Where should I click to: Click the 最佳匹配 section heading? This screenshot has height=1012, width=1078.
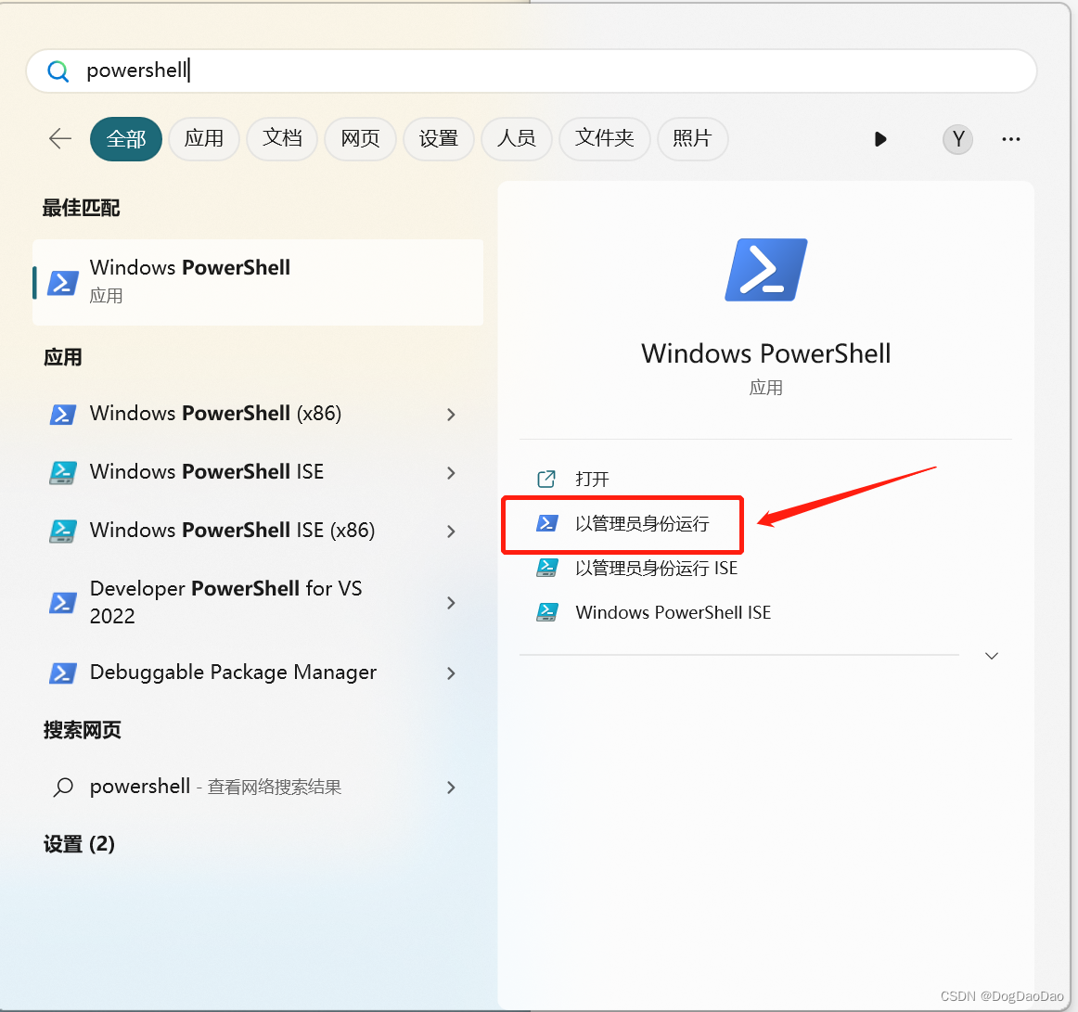click(x=81, y=208)
